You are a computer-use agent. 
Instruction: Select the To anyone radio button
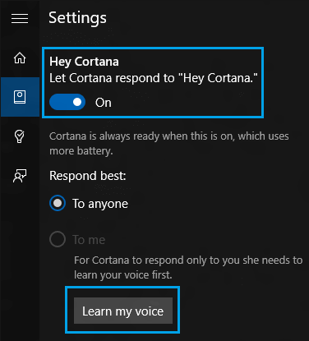coord(58,203)
